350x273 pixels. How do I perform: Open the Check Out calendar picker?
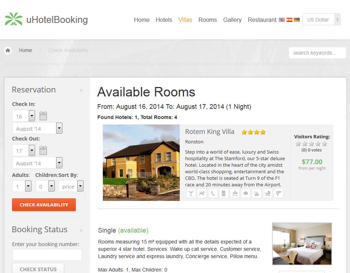click(x=43, y=150)
